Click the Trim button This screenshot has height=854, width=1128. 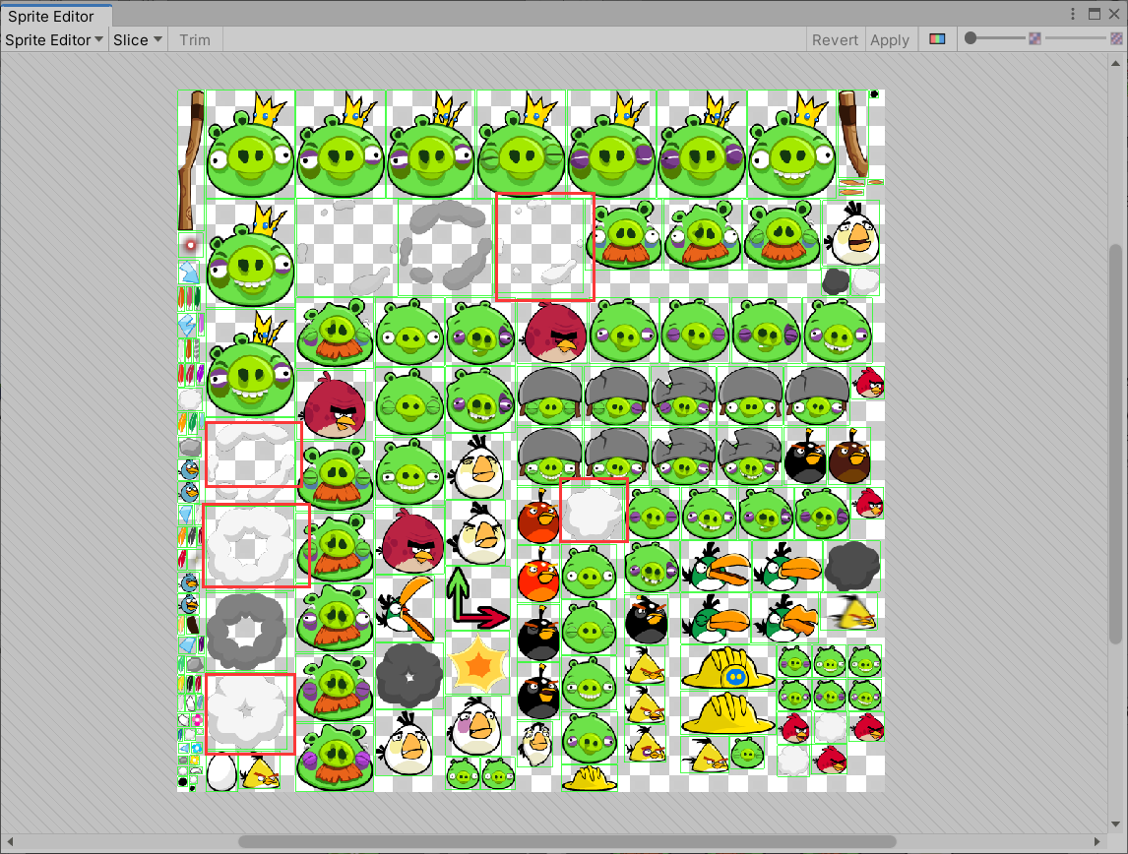coord(195,40)
